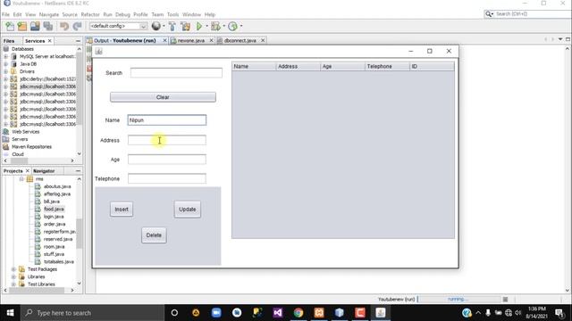The width and height of the screenshot is (572, 321).
Task: Click the Debug Project toolbar icon
Action: [x=215, y=26]
